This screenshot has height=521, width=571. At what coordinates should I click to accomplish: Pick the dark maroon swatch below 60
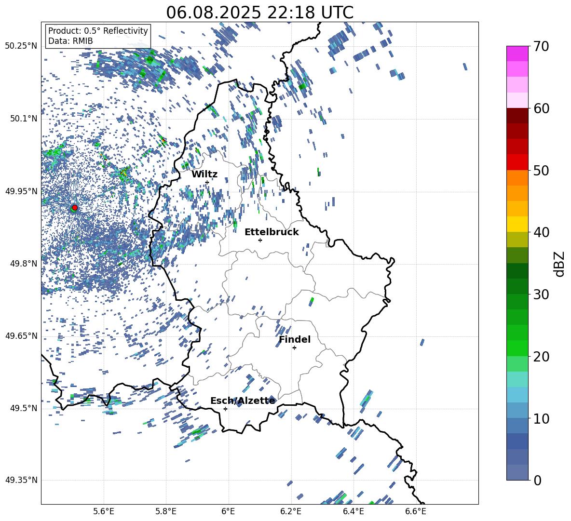pos(517,116)
